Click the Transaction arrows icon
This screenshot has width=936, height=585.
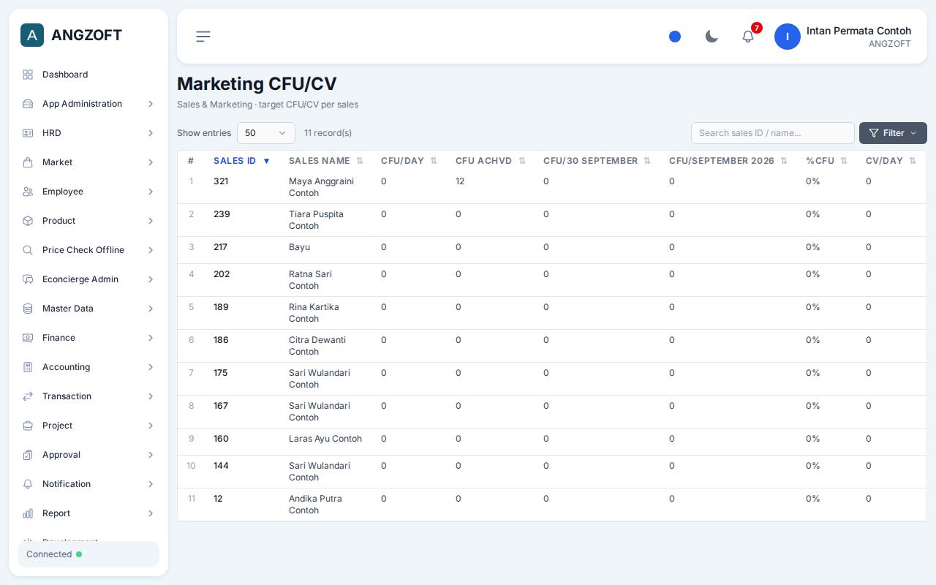(28, 396)
